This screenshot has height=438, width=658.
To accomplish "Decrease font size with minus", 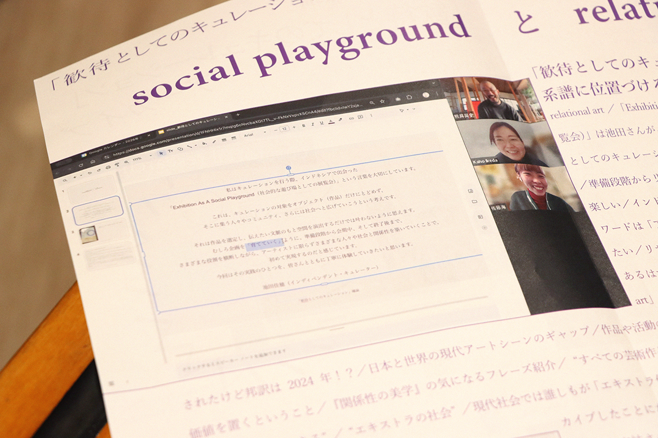I will [x=276, y=130].
